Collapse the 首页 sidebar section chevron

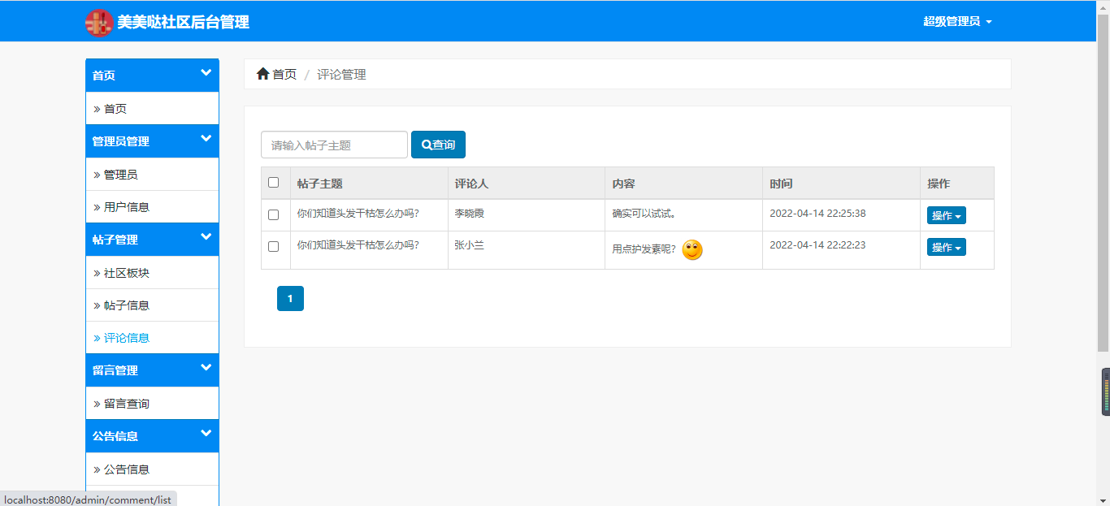click(206, 73)
